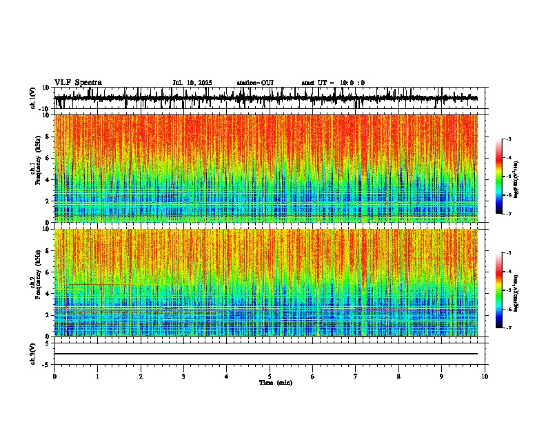The image size is (546, 422).
Task: Click the ch.1 frequency spectrogram panel
Action: [x=266, y=168]
